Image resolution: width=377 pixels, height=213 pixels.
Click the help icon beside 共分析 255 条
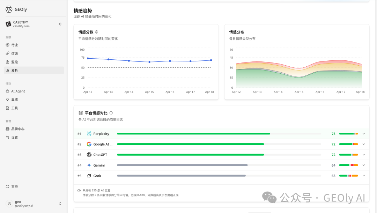coord(79,191)
